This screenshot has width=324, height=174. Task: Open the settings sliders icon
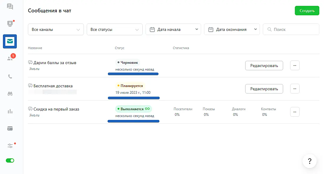click(x=10, y=145)
